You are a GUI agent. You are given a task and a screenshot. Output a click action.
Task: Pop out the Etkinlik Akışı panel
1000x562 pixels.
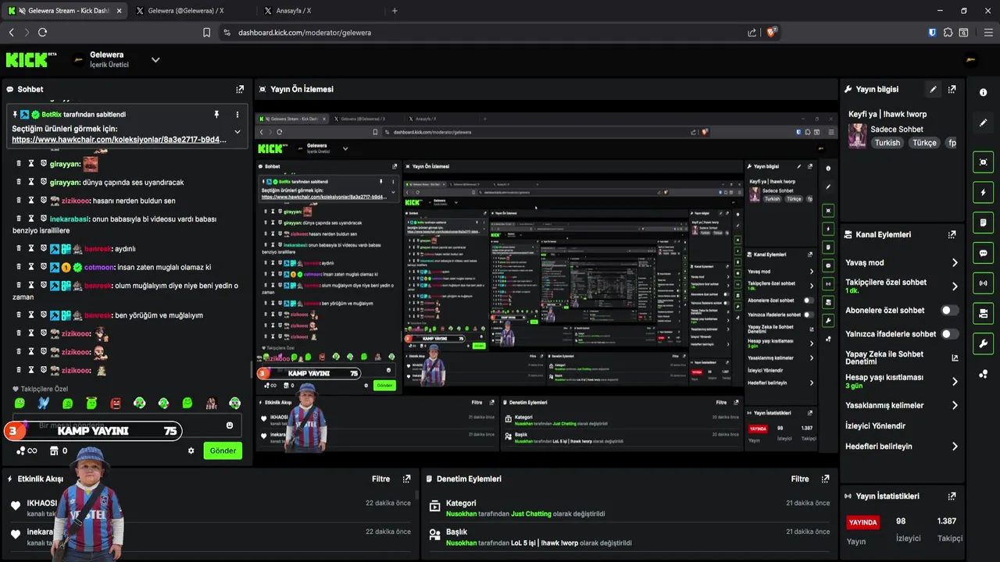pos(406,479)
